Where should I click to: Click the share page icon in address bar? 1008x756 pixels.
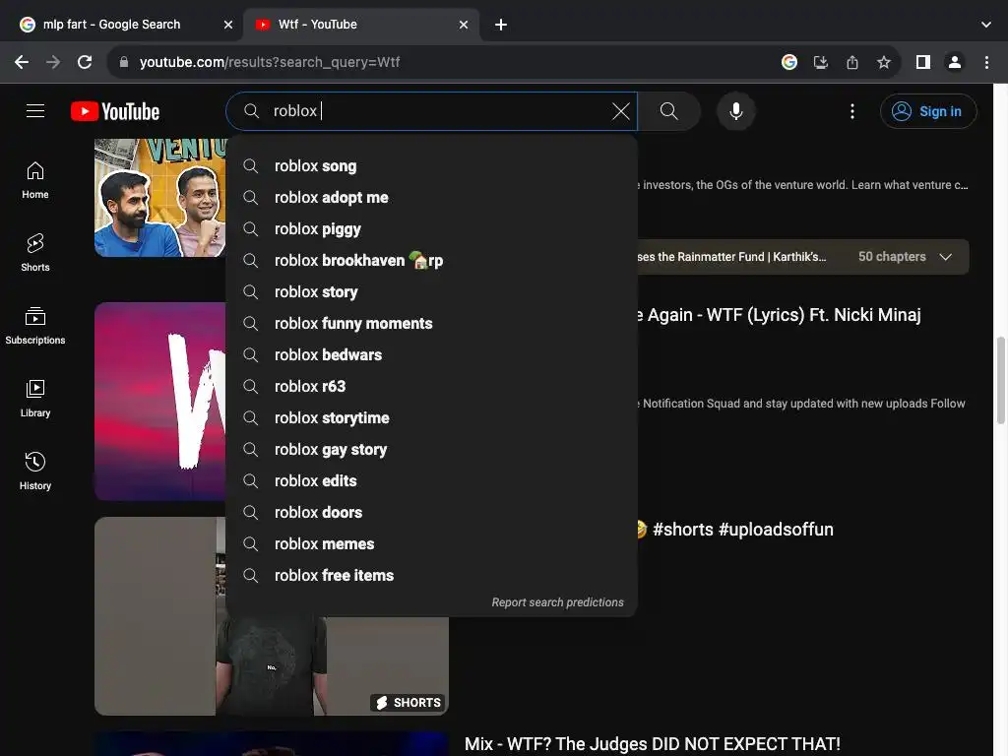[x=852, y=62]
